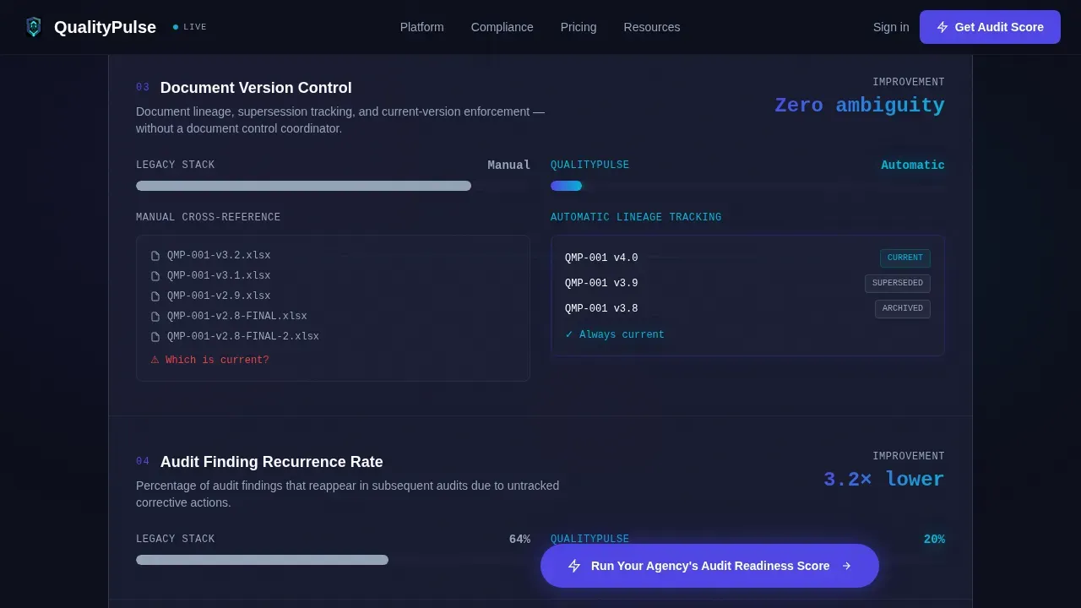This screenshot has height=608, width=1081.
Task: Click the 3.2× lower improvement text
Action: click(884, 480)
